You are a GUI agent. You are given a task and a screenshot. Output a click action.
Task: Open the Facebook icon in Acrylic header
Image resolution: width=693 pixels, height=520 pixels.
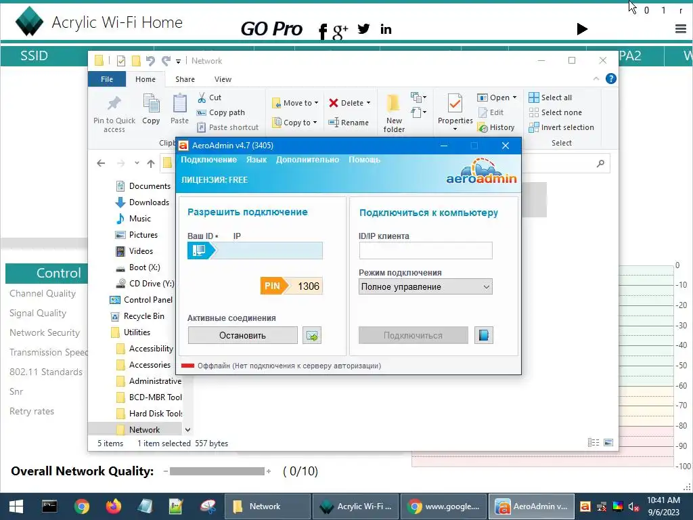[323, 31]
